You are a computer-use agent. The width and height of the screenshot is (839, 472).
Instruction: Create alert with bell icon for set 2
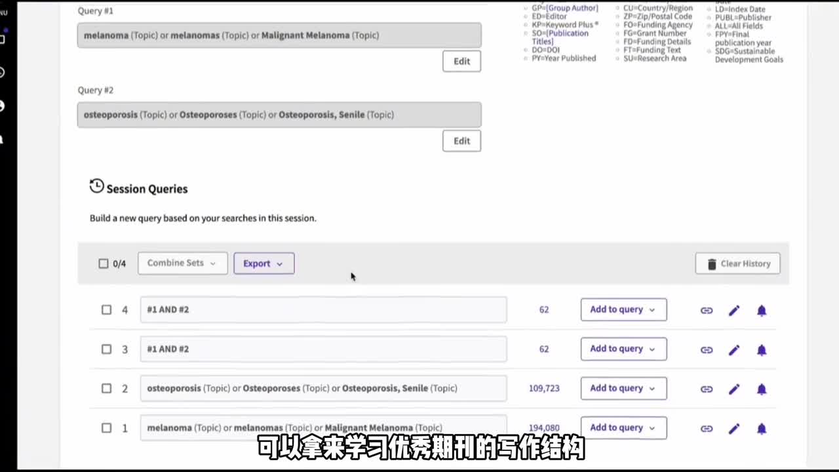[761, 389]
